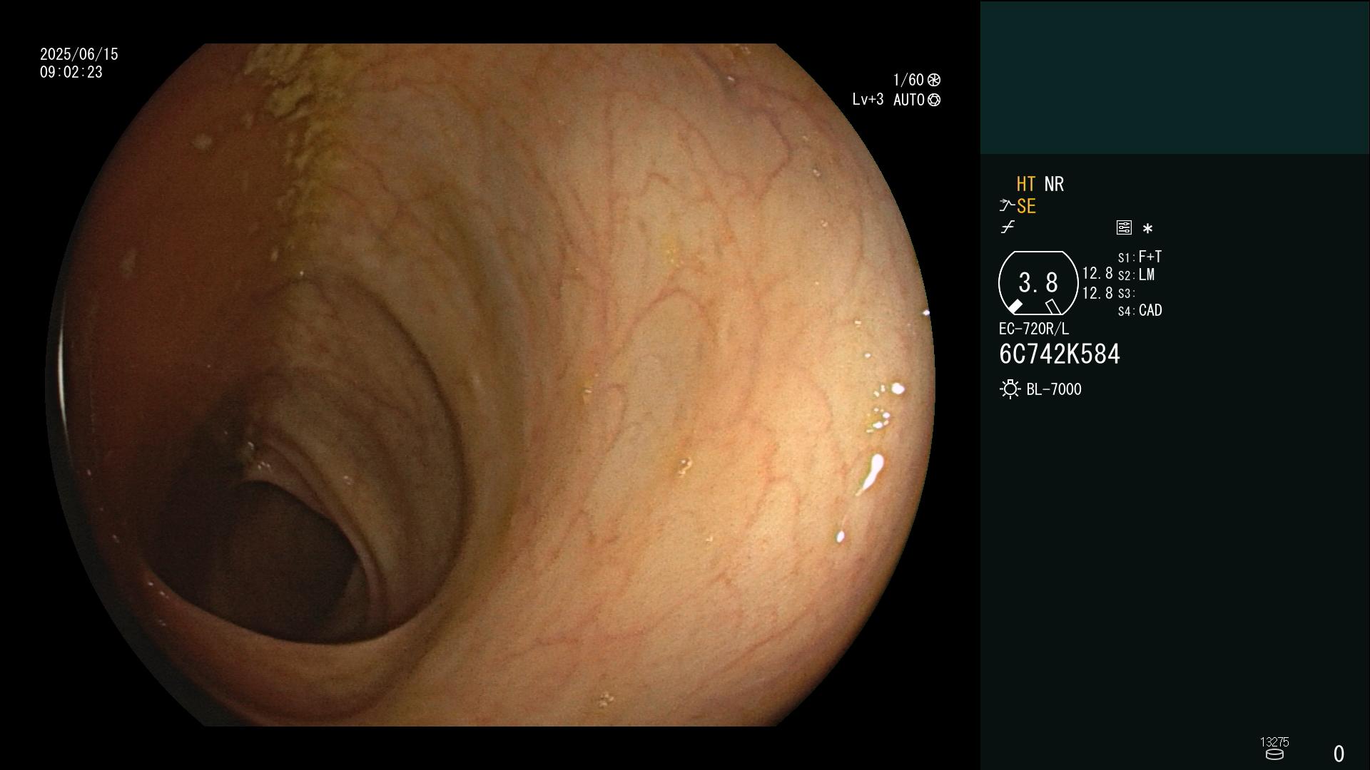Click the BL-7000 light source label
The image size is (1370, 770).
pos(1054,389)
